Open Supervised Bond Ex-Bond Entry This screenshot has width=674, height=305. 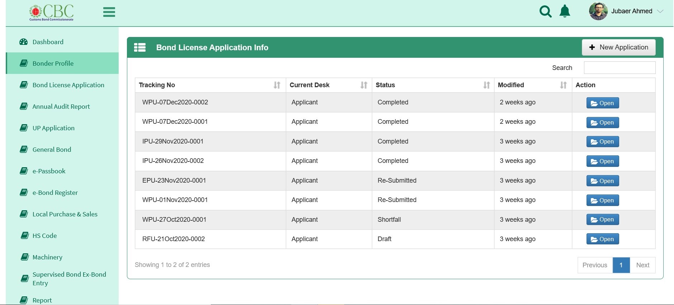(x=62, y=279)
